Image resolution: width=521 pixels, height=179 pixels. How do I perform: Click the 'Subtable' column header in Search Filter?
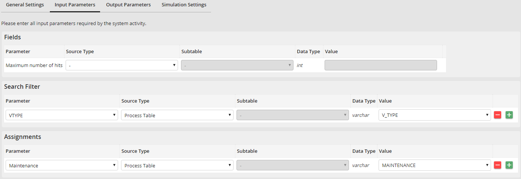pos(247,101)
